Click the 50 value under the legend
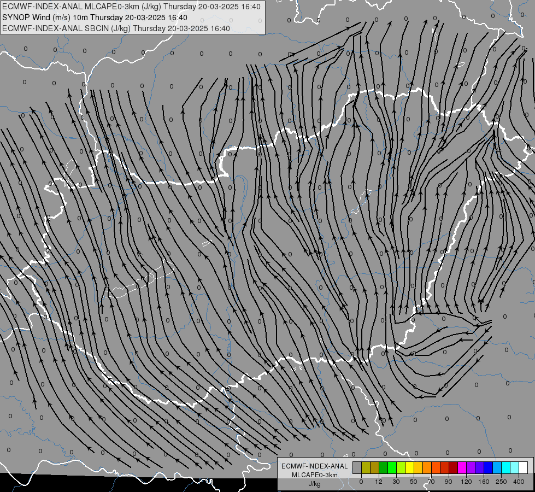Viewport: 535px width, 492px height. [x=414, y=482]
